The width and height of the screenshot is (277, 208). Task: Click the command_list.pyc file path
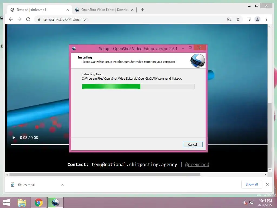coord(132,79)
